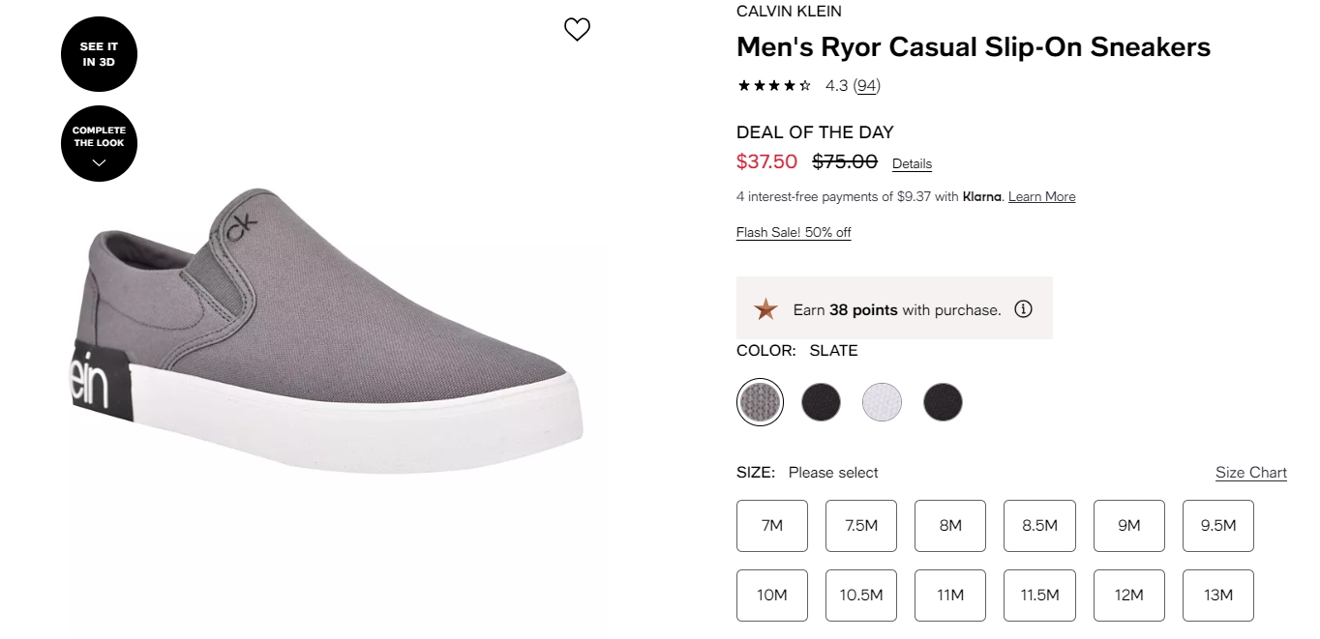Click the points info icon

[1023, 309]
